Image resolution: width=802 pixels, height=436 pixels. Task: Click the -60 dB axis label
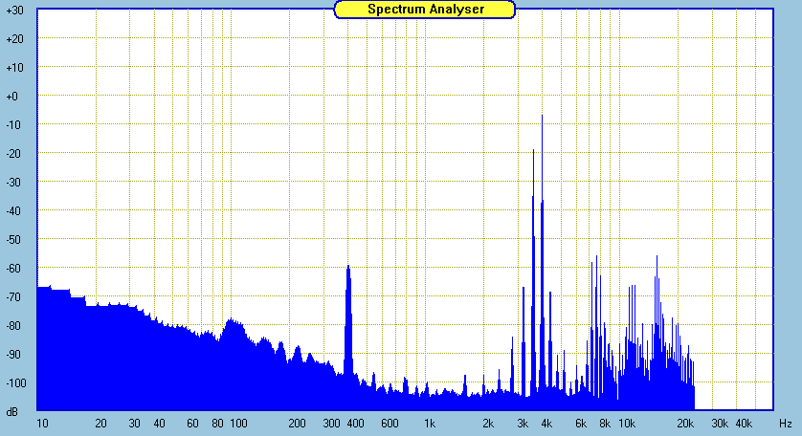pos(14,268)
